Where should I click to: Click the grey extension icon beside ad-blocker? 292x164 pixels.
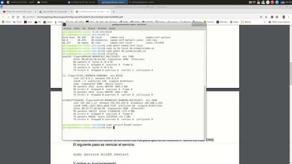[277, 17]
